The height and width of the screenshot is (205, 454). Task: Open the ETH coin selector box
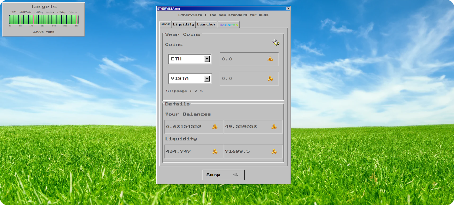click(x=190, y=59)
